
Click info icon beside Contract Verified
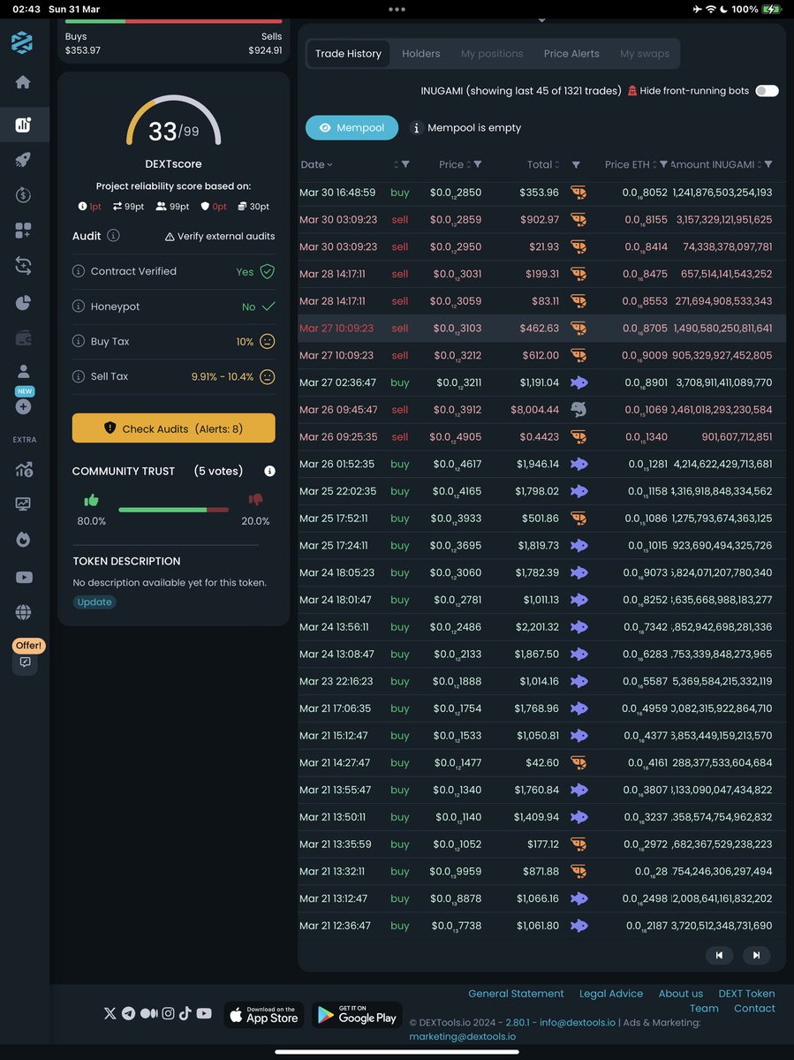(x=79, y=271)
